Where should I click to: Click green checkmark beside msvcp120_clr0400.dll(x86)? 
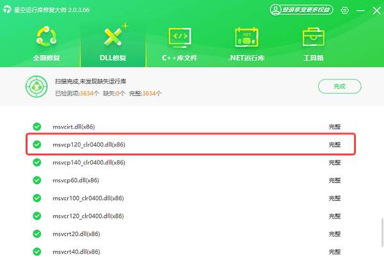tap(37, 145)
